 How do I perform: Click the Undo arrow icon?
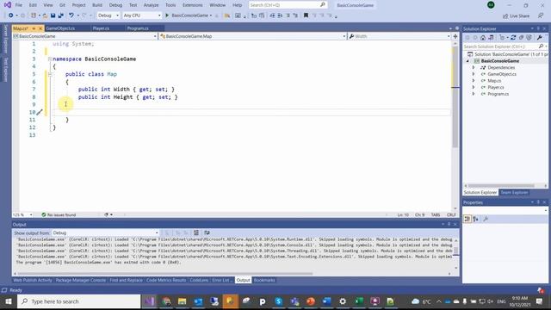click(x=71, y=15)
